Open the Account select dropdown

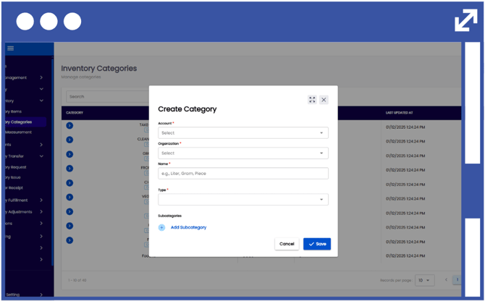point(242,133)
